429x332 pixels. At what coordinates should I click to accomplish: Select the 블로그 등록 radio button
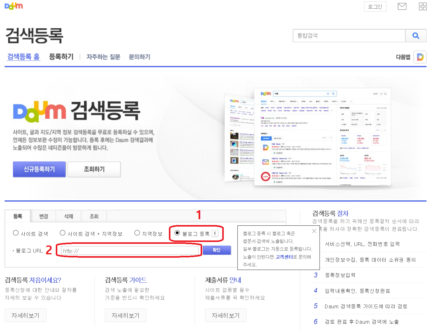[177, 233]
